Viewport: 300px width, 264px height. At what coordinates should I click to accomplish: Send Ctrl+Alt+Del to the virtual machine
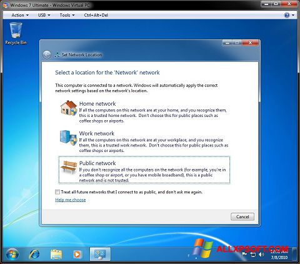click(x=96, y=15)
